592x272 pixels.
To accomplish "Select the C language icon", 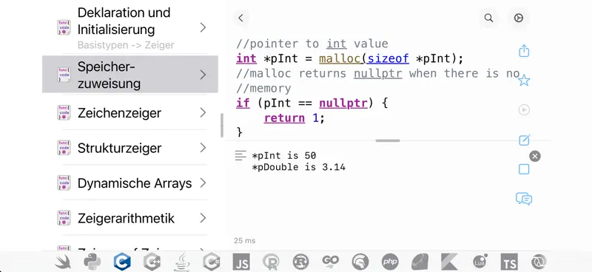I will [122, 262].
